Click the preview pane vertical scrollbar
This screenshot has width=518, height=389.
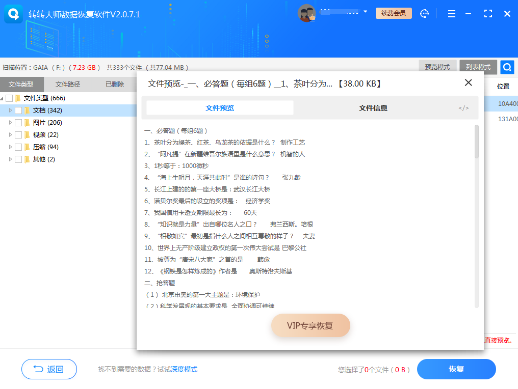(477, 143)
